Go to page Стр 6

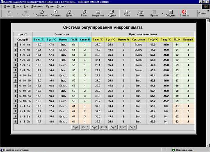tap(113, 127)
